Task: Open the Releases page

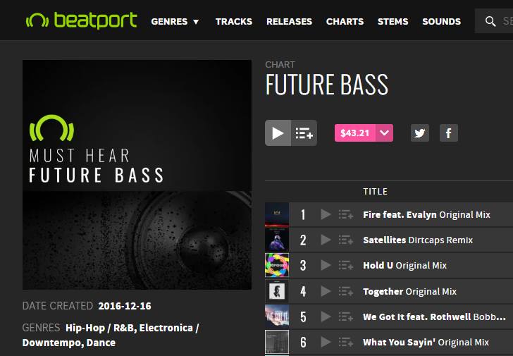Action: tap(289, 22)
